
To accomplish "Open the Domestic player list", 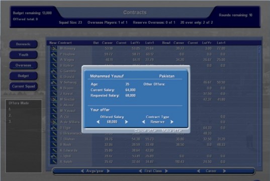I will [x=24, y=44].
